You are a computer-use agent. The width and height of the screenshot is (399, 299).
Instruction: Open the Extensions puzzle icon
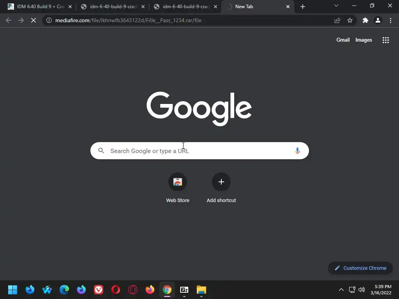(x=365, y=20)
